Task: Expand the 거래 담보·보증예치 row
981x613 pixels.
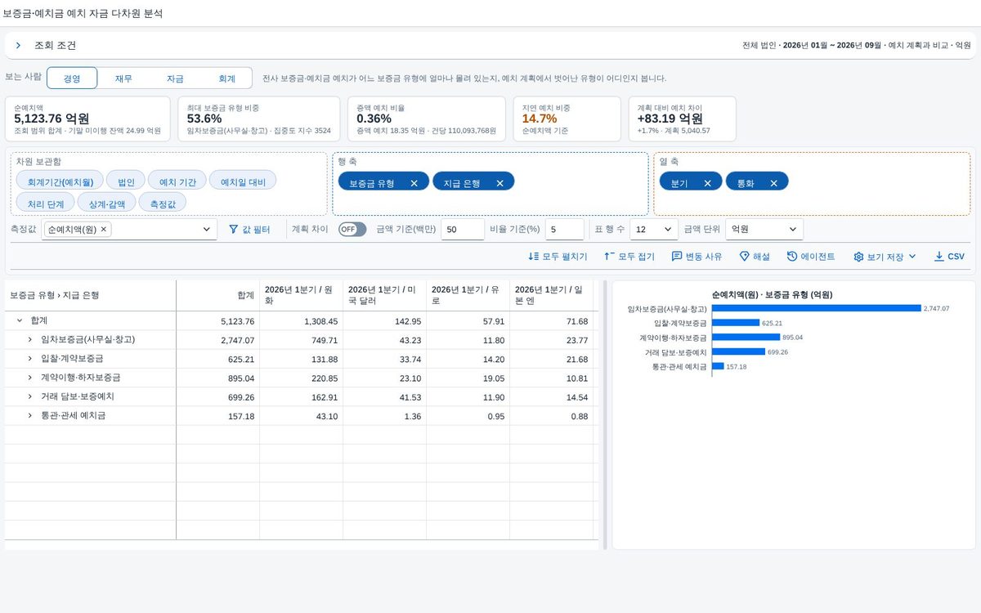Action: 31,397
